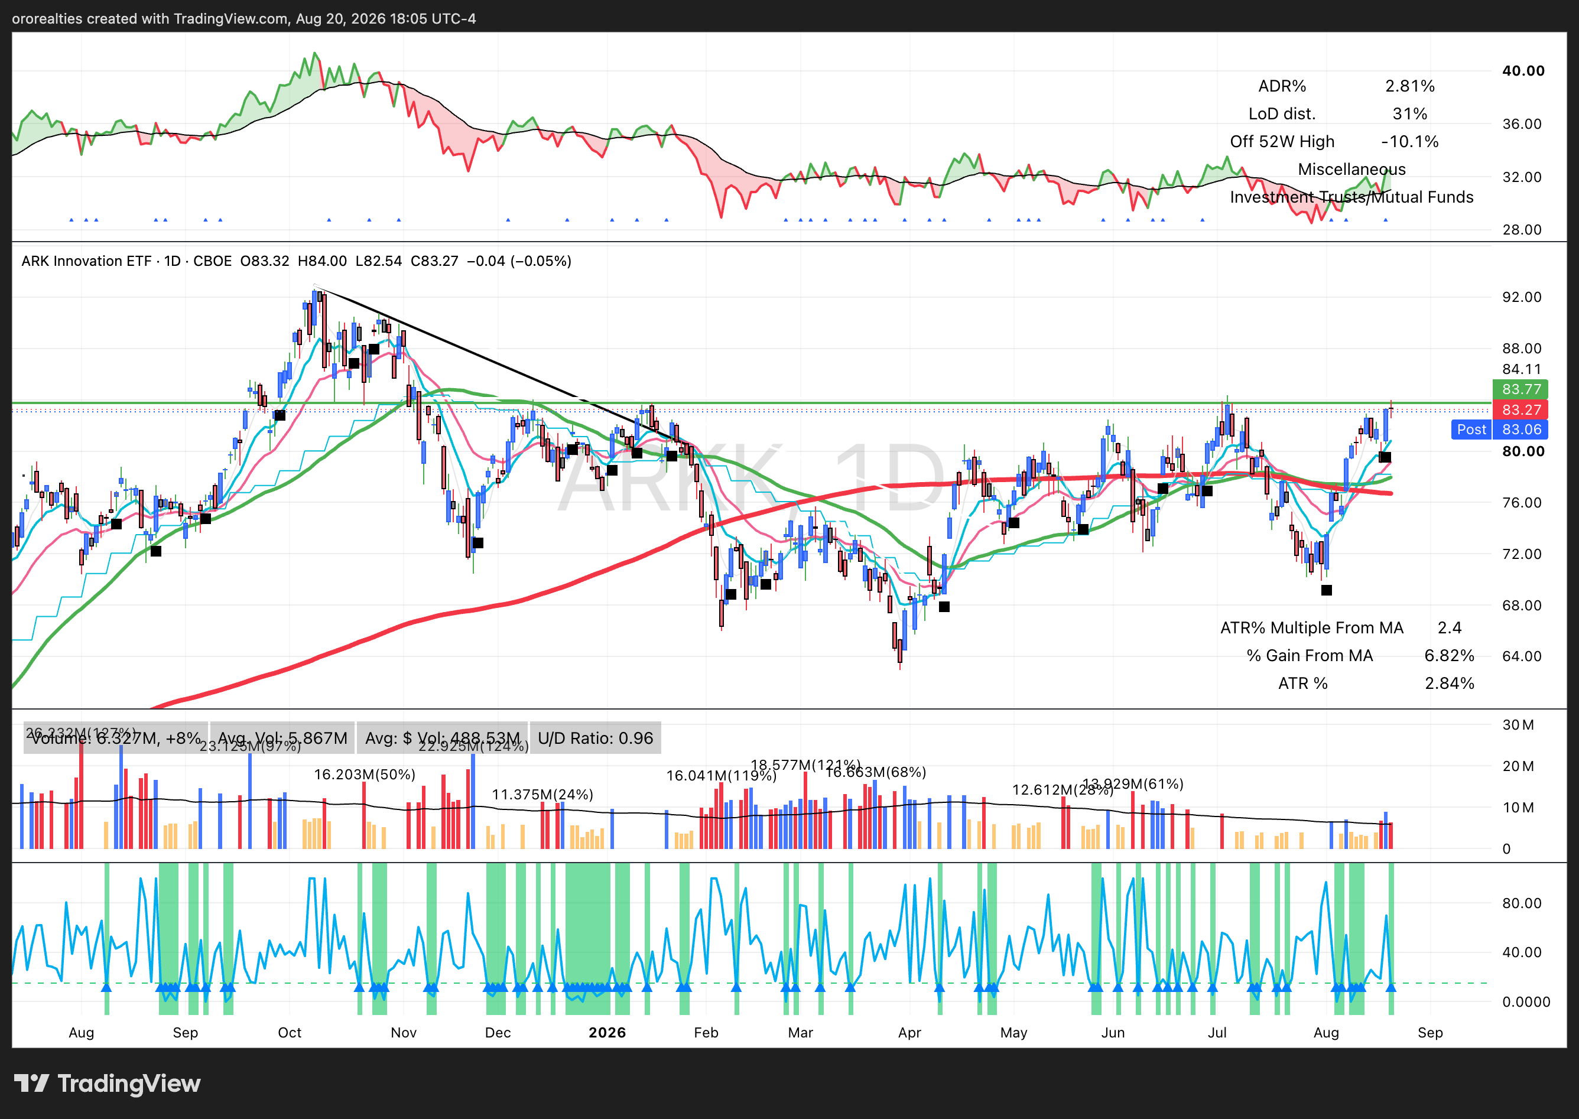Image resolution: width=1579 pixels, height=1119 pixels.
Task: Click the 'Feb' label on the time axis
Action: point(706,1033)
